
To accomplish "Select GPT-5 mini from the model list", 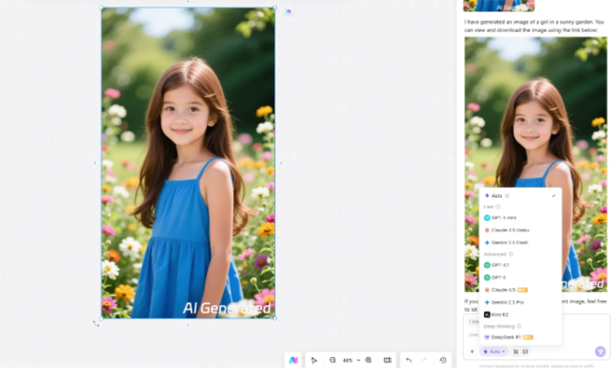I will coord(520,217).
